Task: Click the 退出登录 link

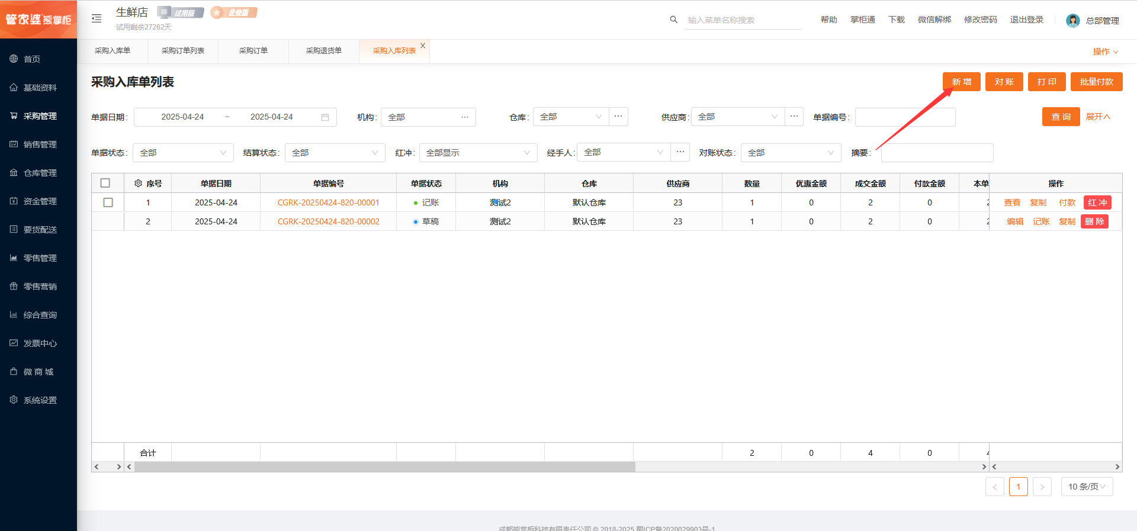Action: 1026,20
